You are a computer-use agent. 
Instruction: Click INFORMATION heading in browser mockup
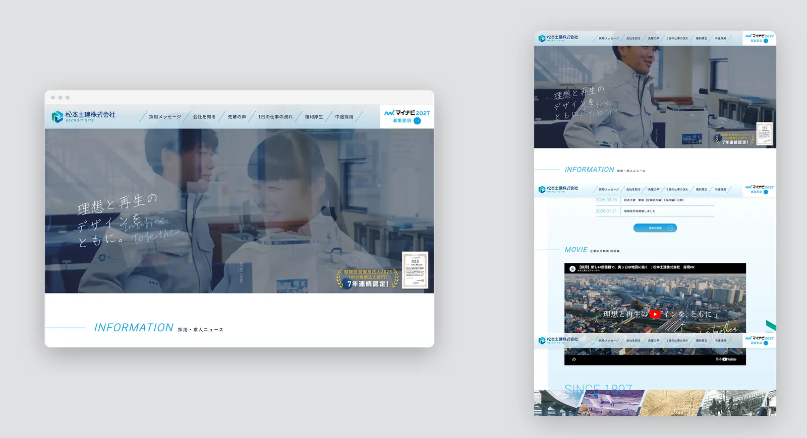(x=134, y=328)
